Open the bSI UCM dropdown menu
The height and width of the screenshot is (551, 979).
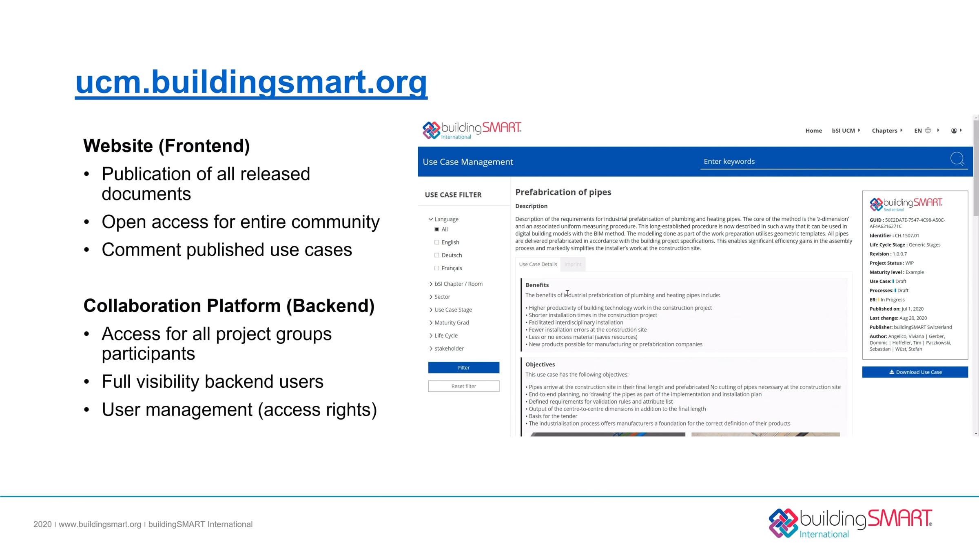coord(846,131)
